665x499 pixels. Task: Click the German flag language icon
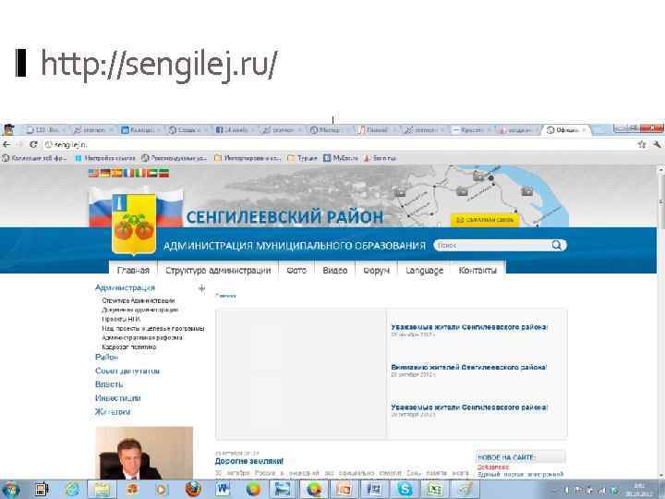point(104,173)
